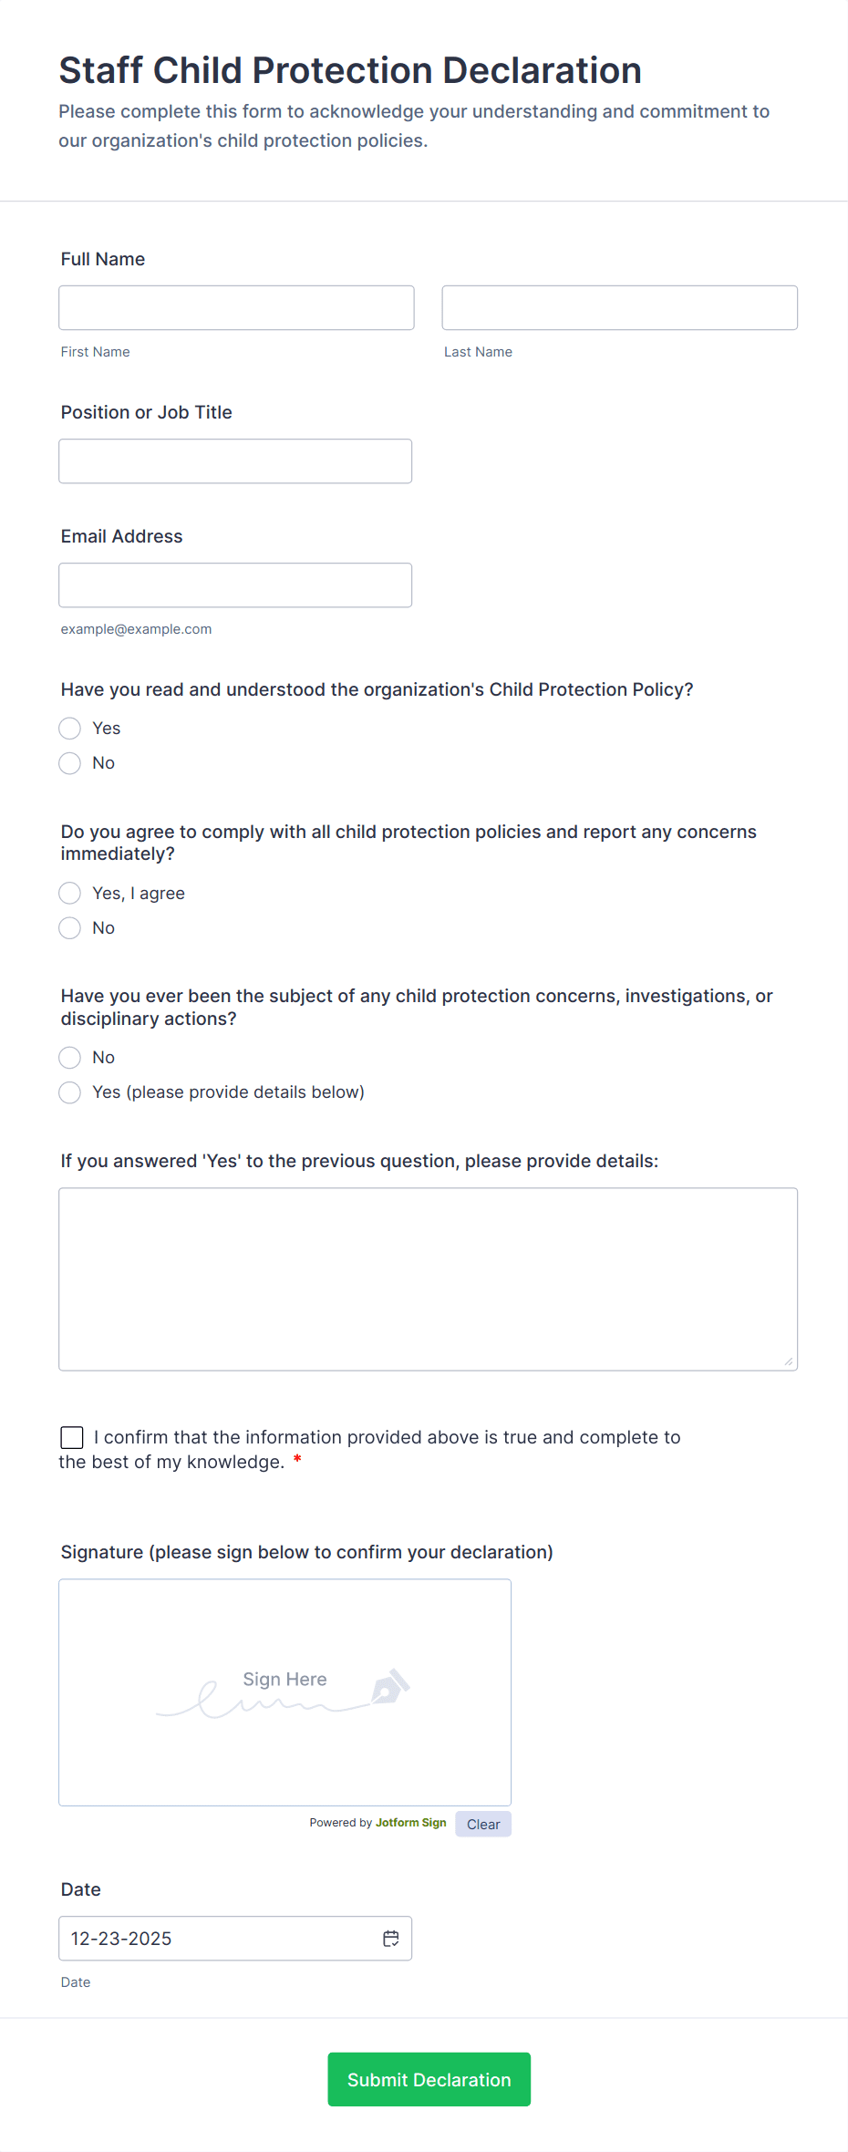Click the Date field showing 12-23-2025
This screenshot has height=2152, width=848.
click(219, 1939)
